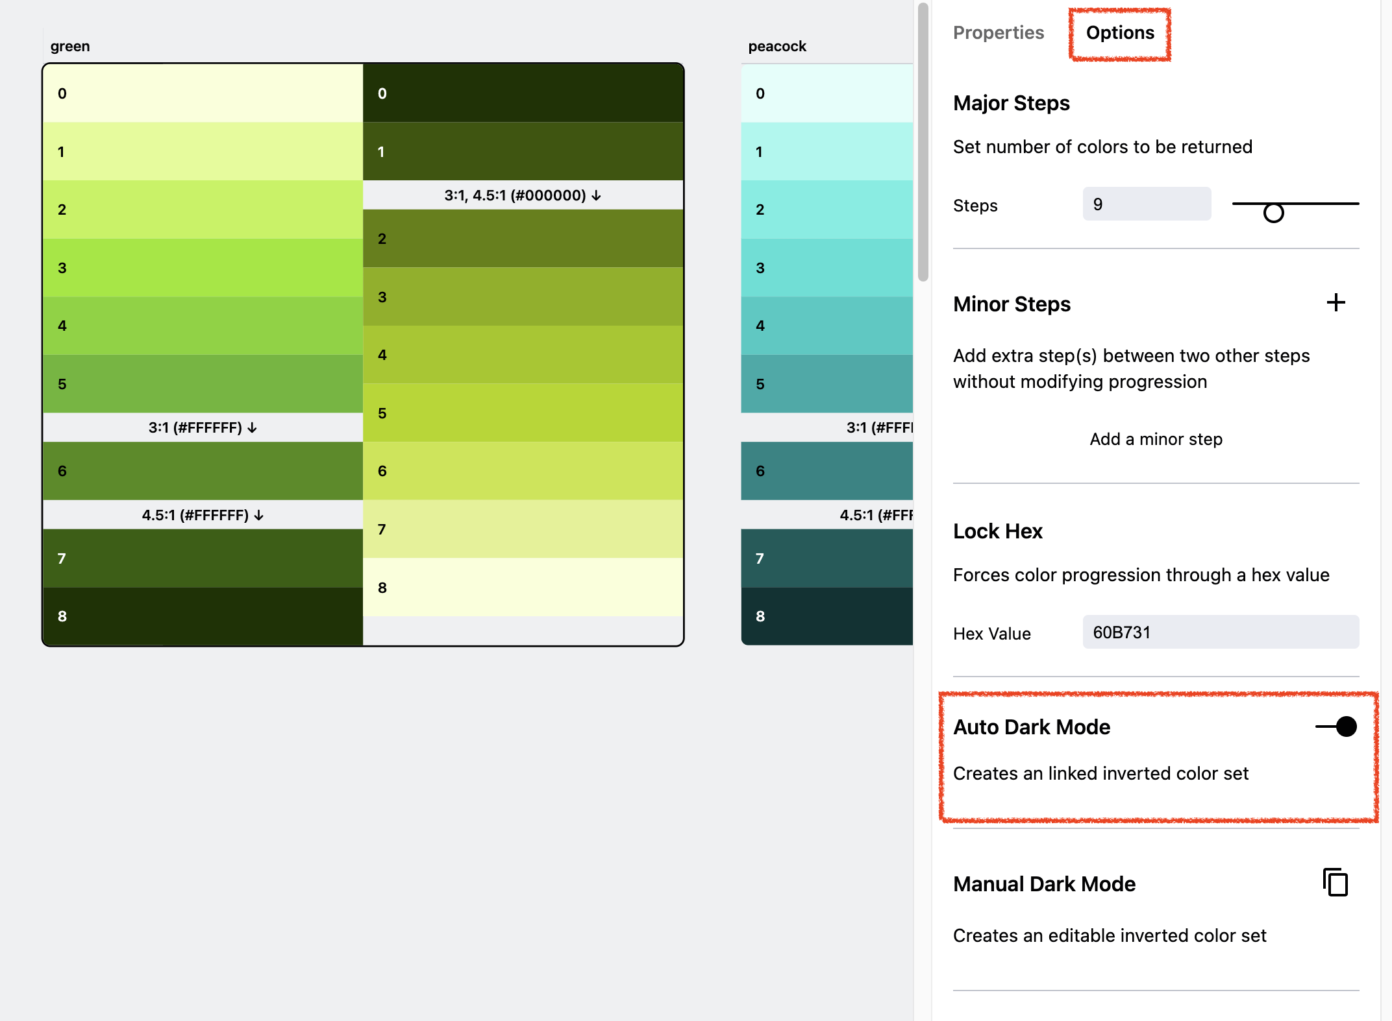1392x1021 pixels.
Task: Click the Steps number input field
Action: click(x=1146, y=204)
